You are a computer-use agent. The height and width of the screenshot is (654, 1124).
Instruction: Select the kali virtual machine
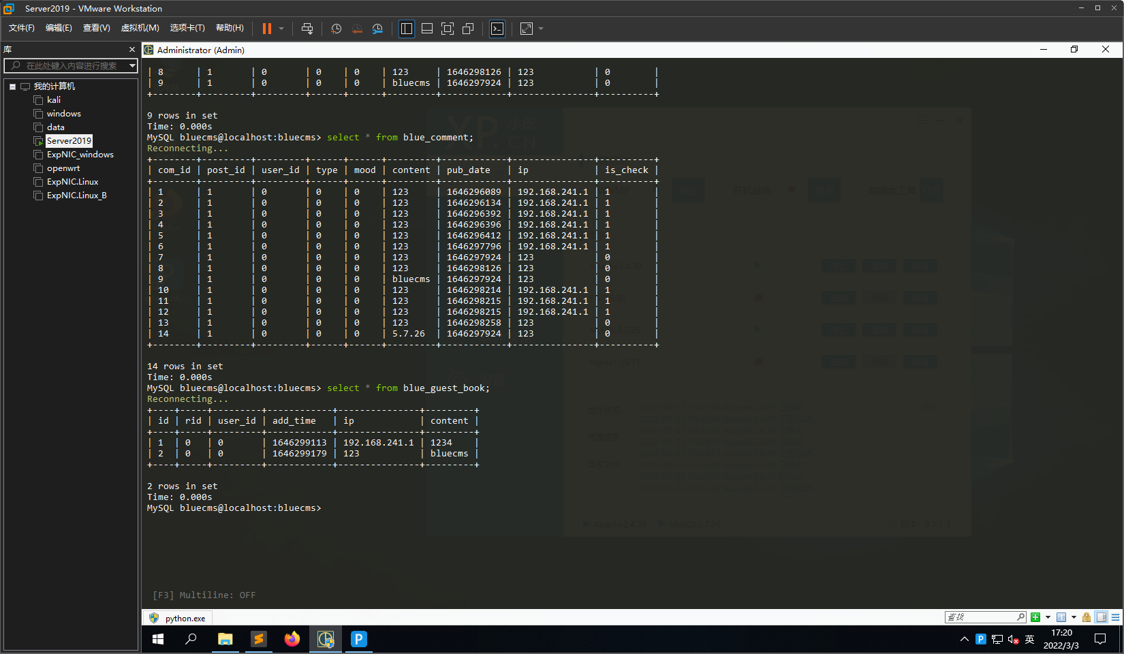point(53,100)
